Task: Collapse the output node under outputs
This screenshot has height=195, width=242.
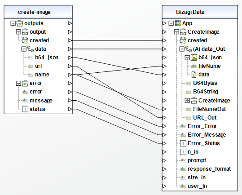Action: tap(18, 32)
